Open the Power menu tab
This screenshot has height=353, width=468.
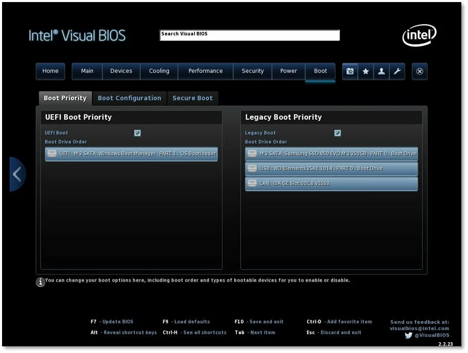point(289,71)
